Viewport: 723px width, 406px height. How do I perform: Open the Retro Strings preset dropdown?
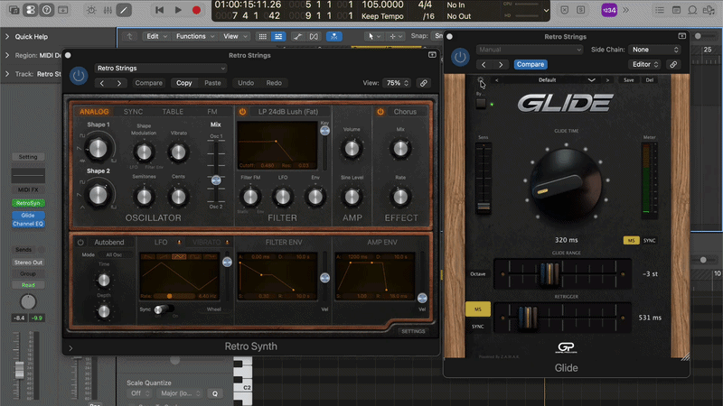[x=161, y=69]
